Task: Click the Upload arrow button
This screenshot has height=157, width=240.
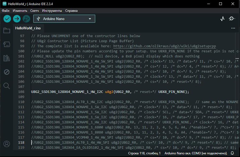Action: click(17, 19)
